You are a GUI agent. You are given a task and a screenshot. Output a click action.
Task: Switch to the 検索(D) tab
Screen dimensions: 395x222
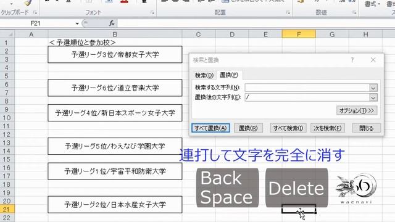pyautogui.click(x=204, y=75)
